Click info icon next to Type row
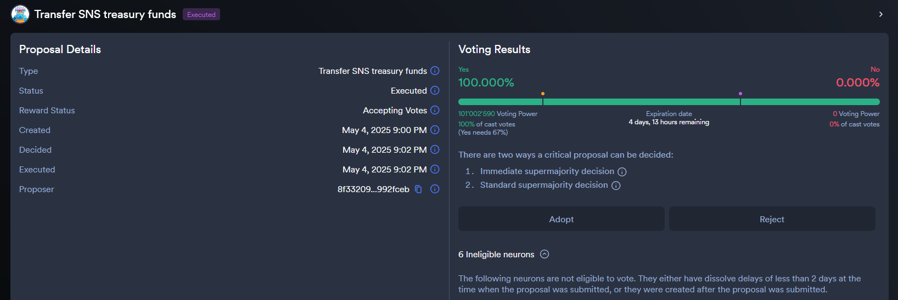898x300 pixels. click(x=435, y=71)
